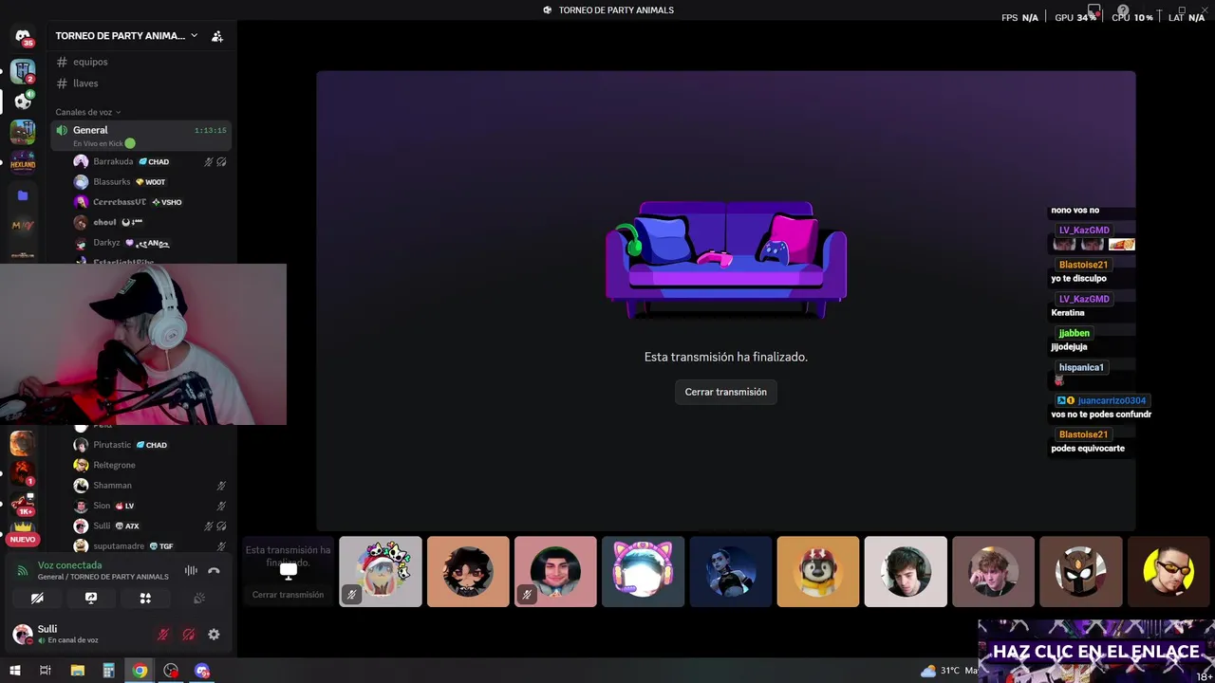1215x683 pixels.
Task: Click HAZ CLIC EN EL ENLACE banner
Action: tap(1096, 652)
